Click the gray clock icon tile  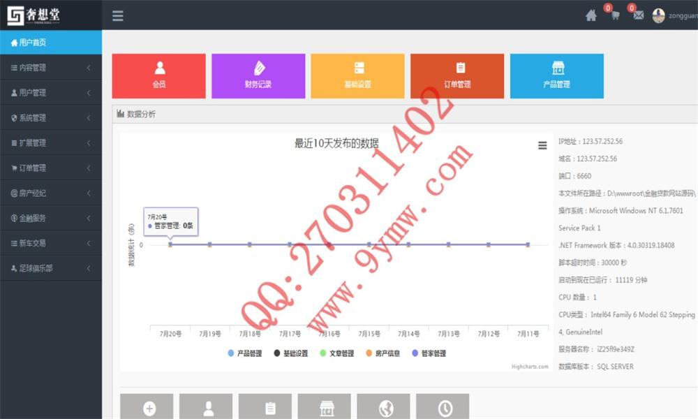[x=443, y=406]
